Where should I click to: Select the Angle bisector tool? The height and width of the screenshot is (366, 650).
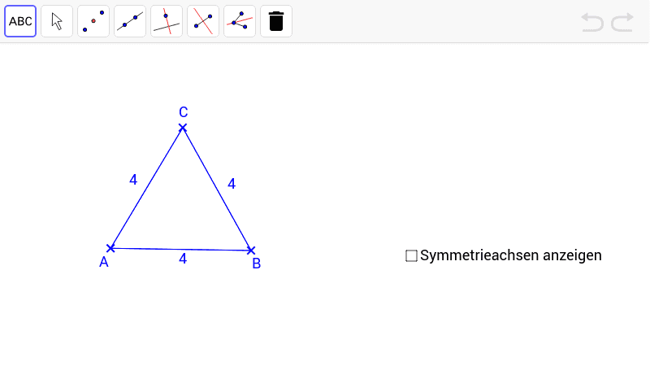click(240, 21)
